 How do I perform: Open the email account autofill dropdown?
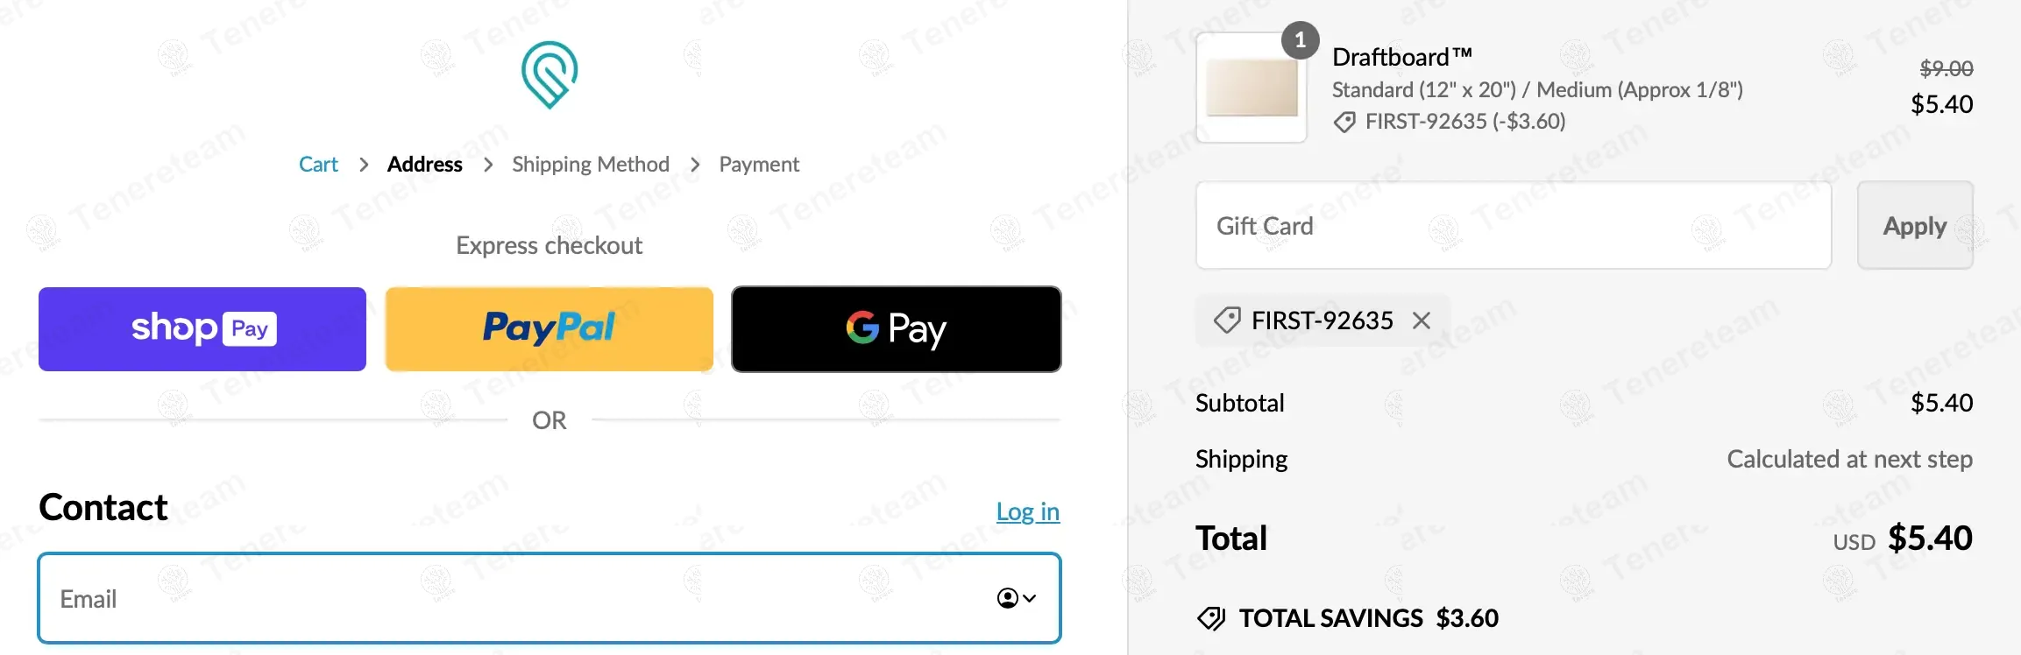click(x=1017, y=598)
